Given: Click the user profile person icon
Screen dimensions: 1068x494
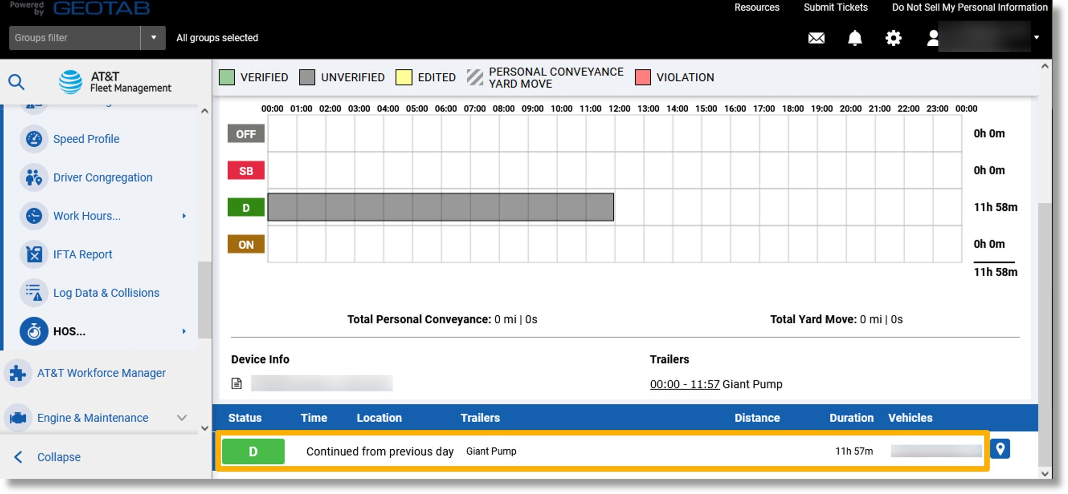Looking at the screenshot, I should click(x=932, y=38).
